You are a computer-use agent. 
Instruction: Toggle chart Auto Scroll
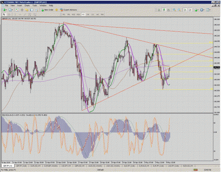pyautogui.click(x=185, y=10)
